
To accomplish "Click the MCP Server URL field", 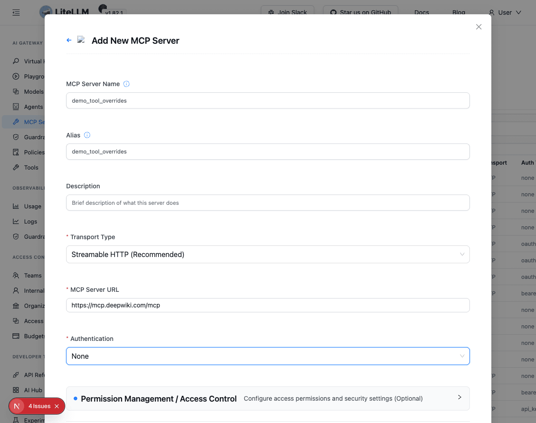I will pos(268,305).
